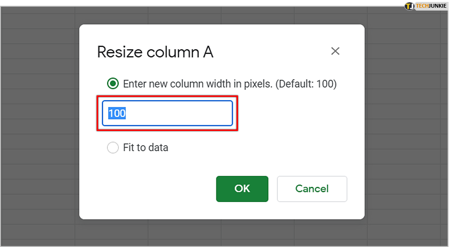
Task: Click the Resize column A title
Action: [x=155, y=52]
